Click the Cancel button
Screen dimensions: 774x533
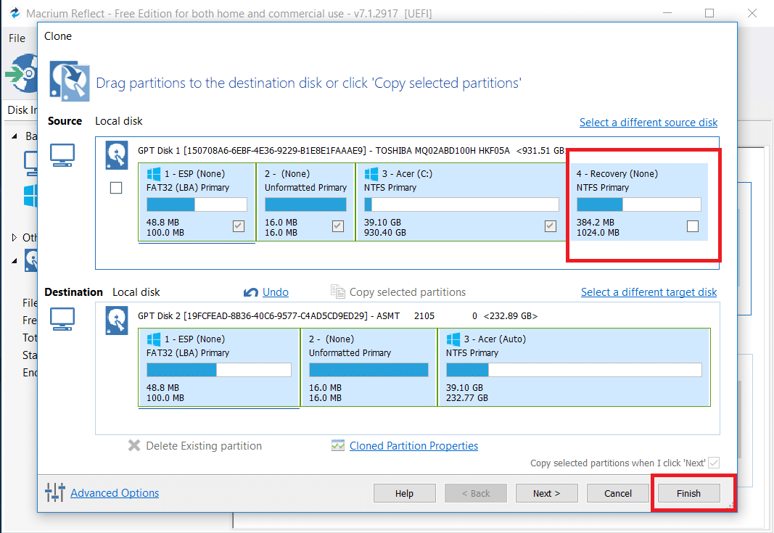(x=617, y=493)
